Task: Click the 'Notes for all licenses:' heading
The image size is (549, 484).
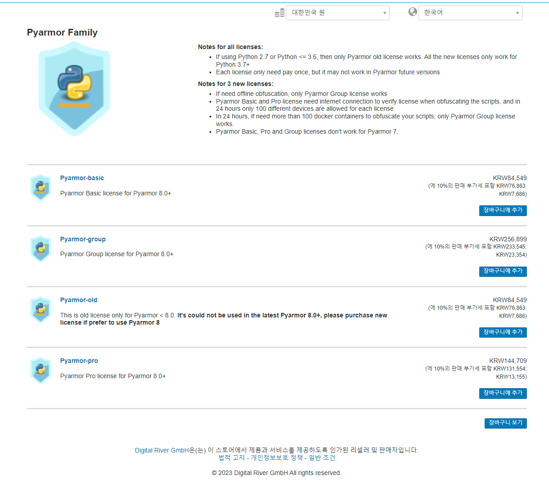Action: (231, 47)
